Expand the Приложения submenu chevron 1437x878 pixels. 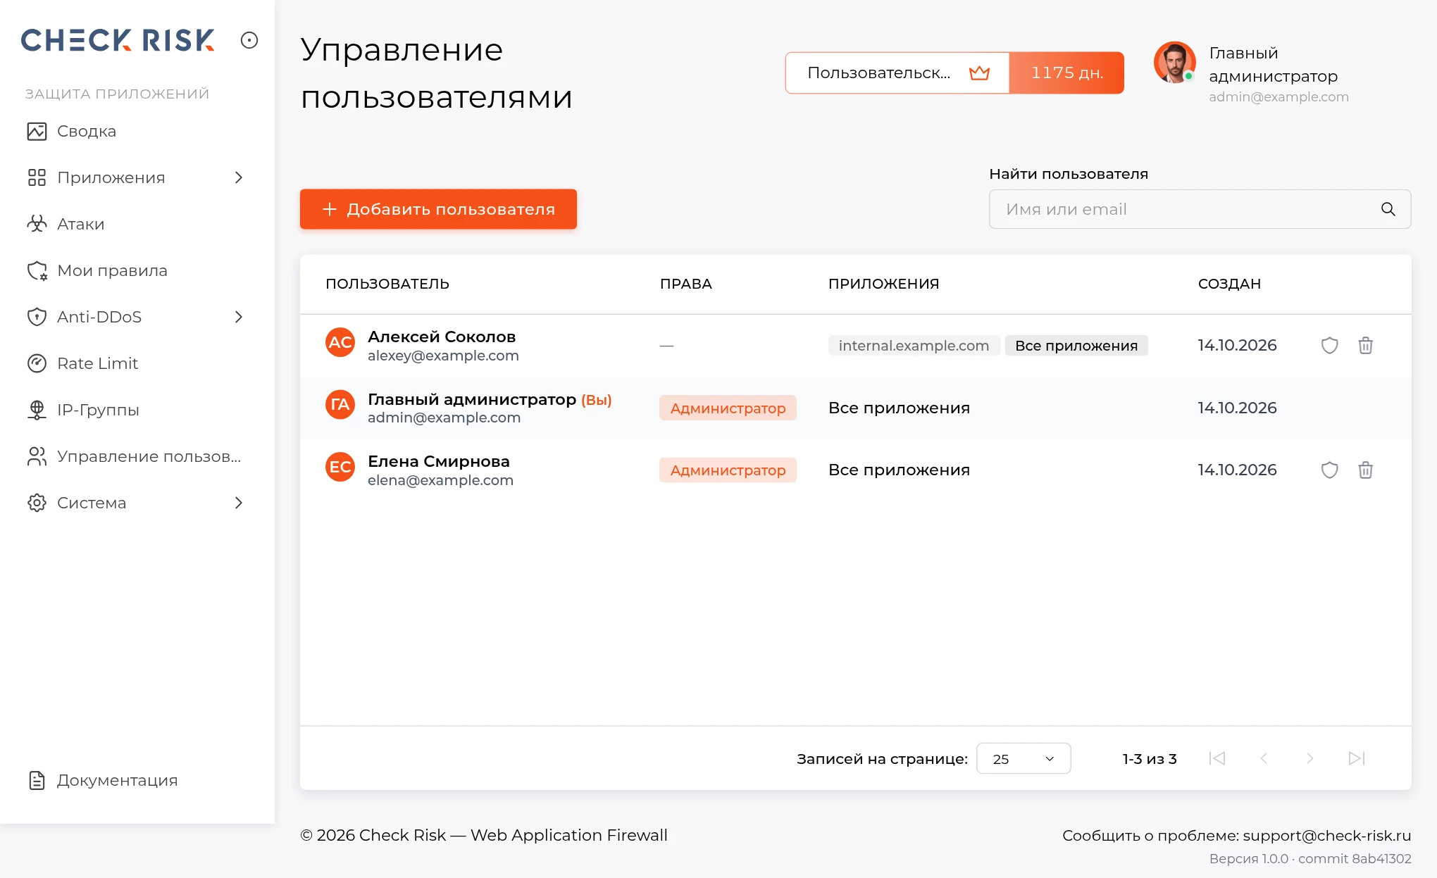239,177
